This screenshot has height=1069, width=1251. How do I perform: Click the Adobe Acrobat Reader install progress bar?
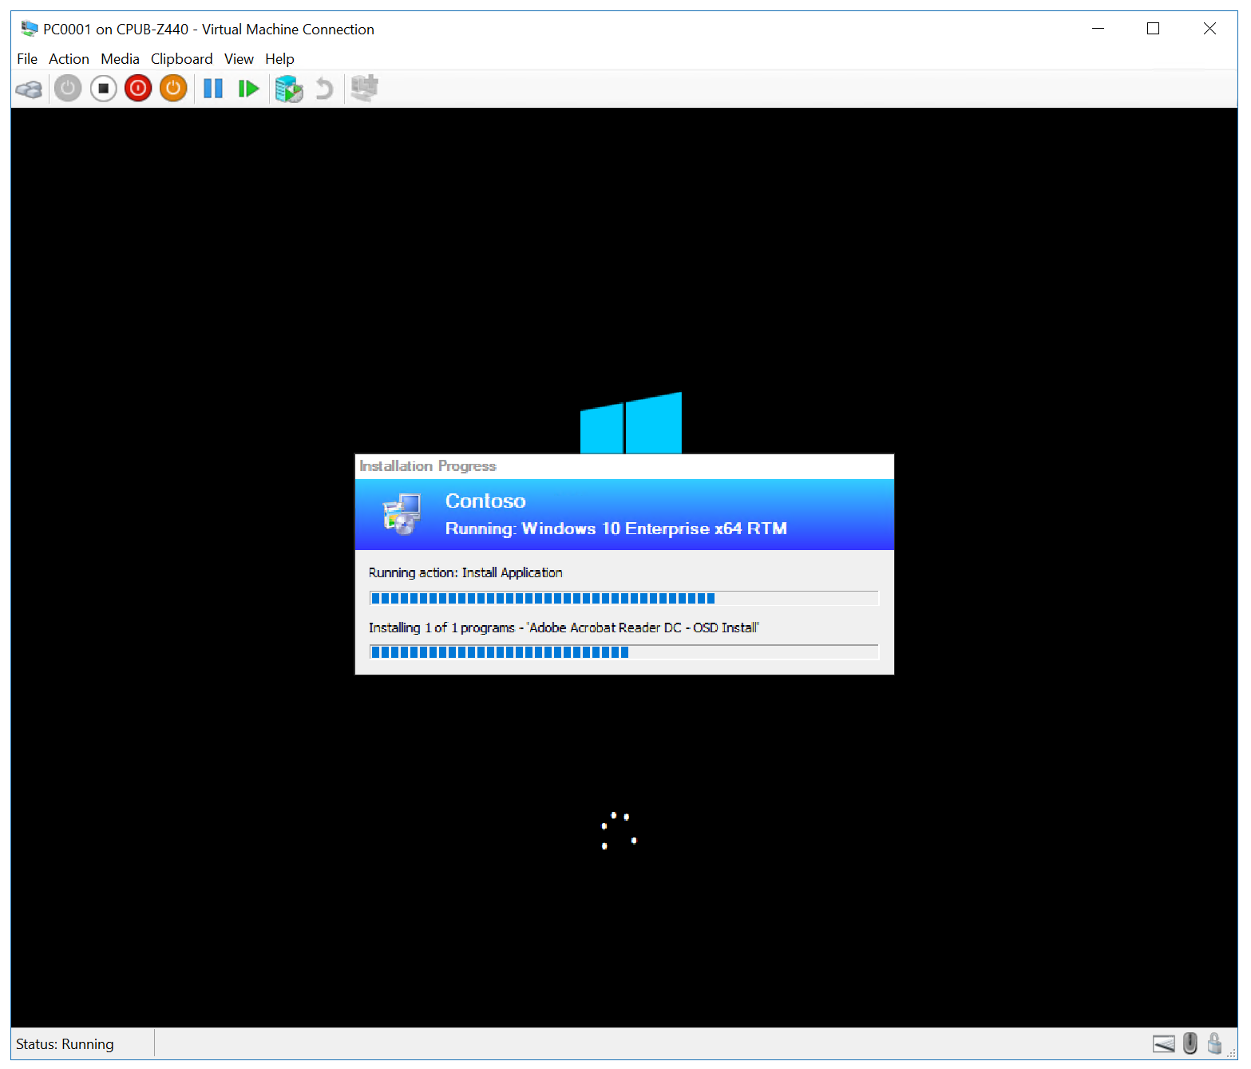point(624,651)
